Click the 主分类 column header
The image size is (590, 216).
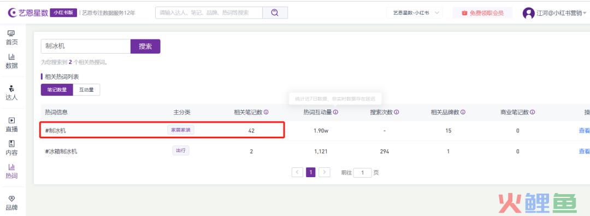point(182,112)
